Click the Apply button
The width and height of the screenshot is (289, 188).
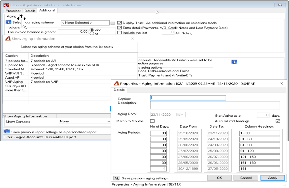click(273, 178)
